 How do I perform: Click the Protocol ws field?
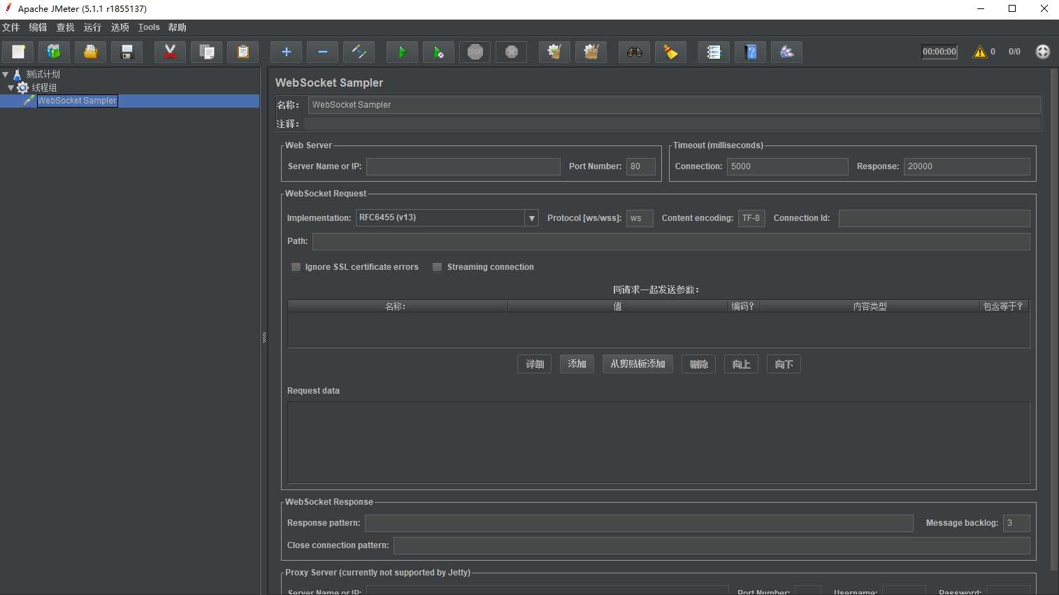(x=640, y=218)
